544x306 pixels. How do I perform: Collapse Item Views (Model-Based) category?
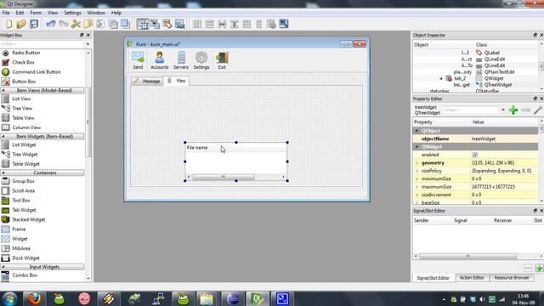3,90
